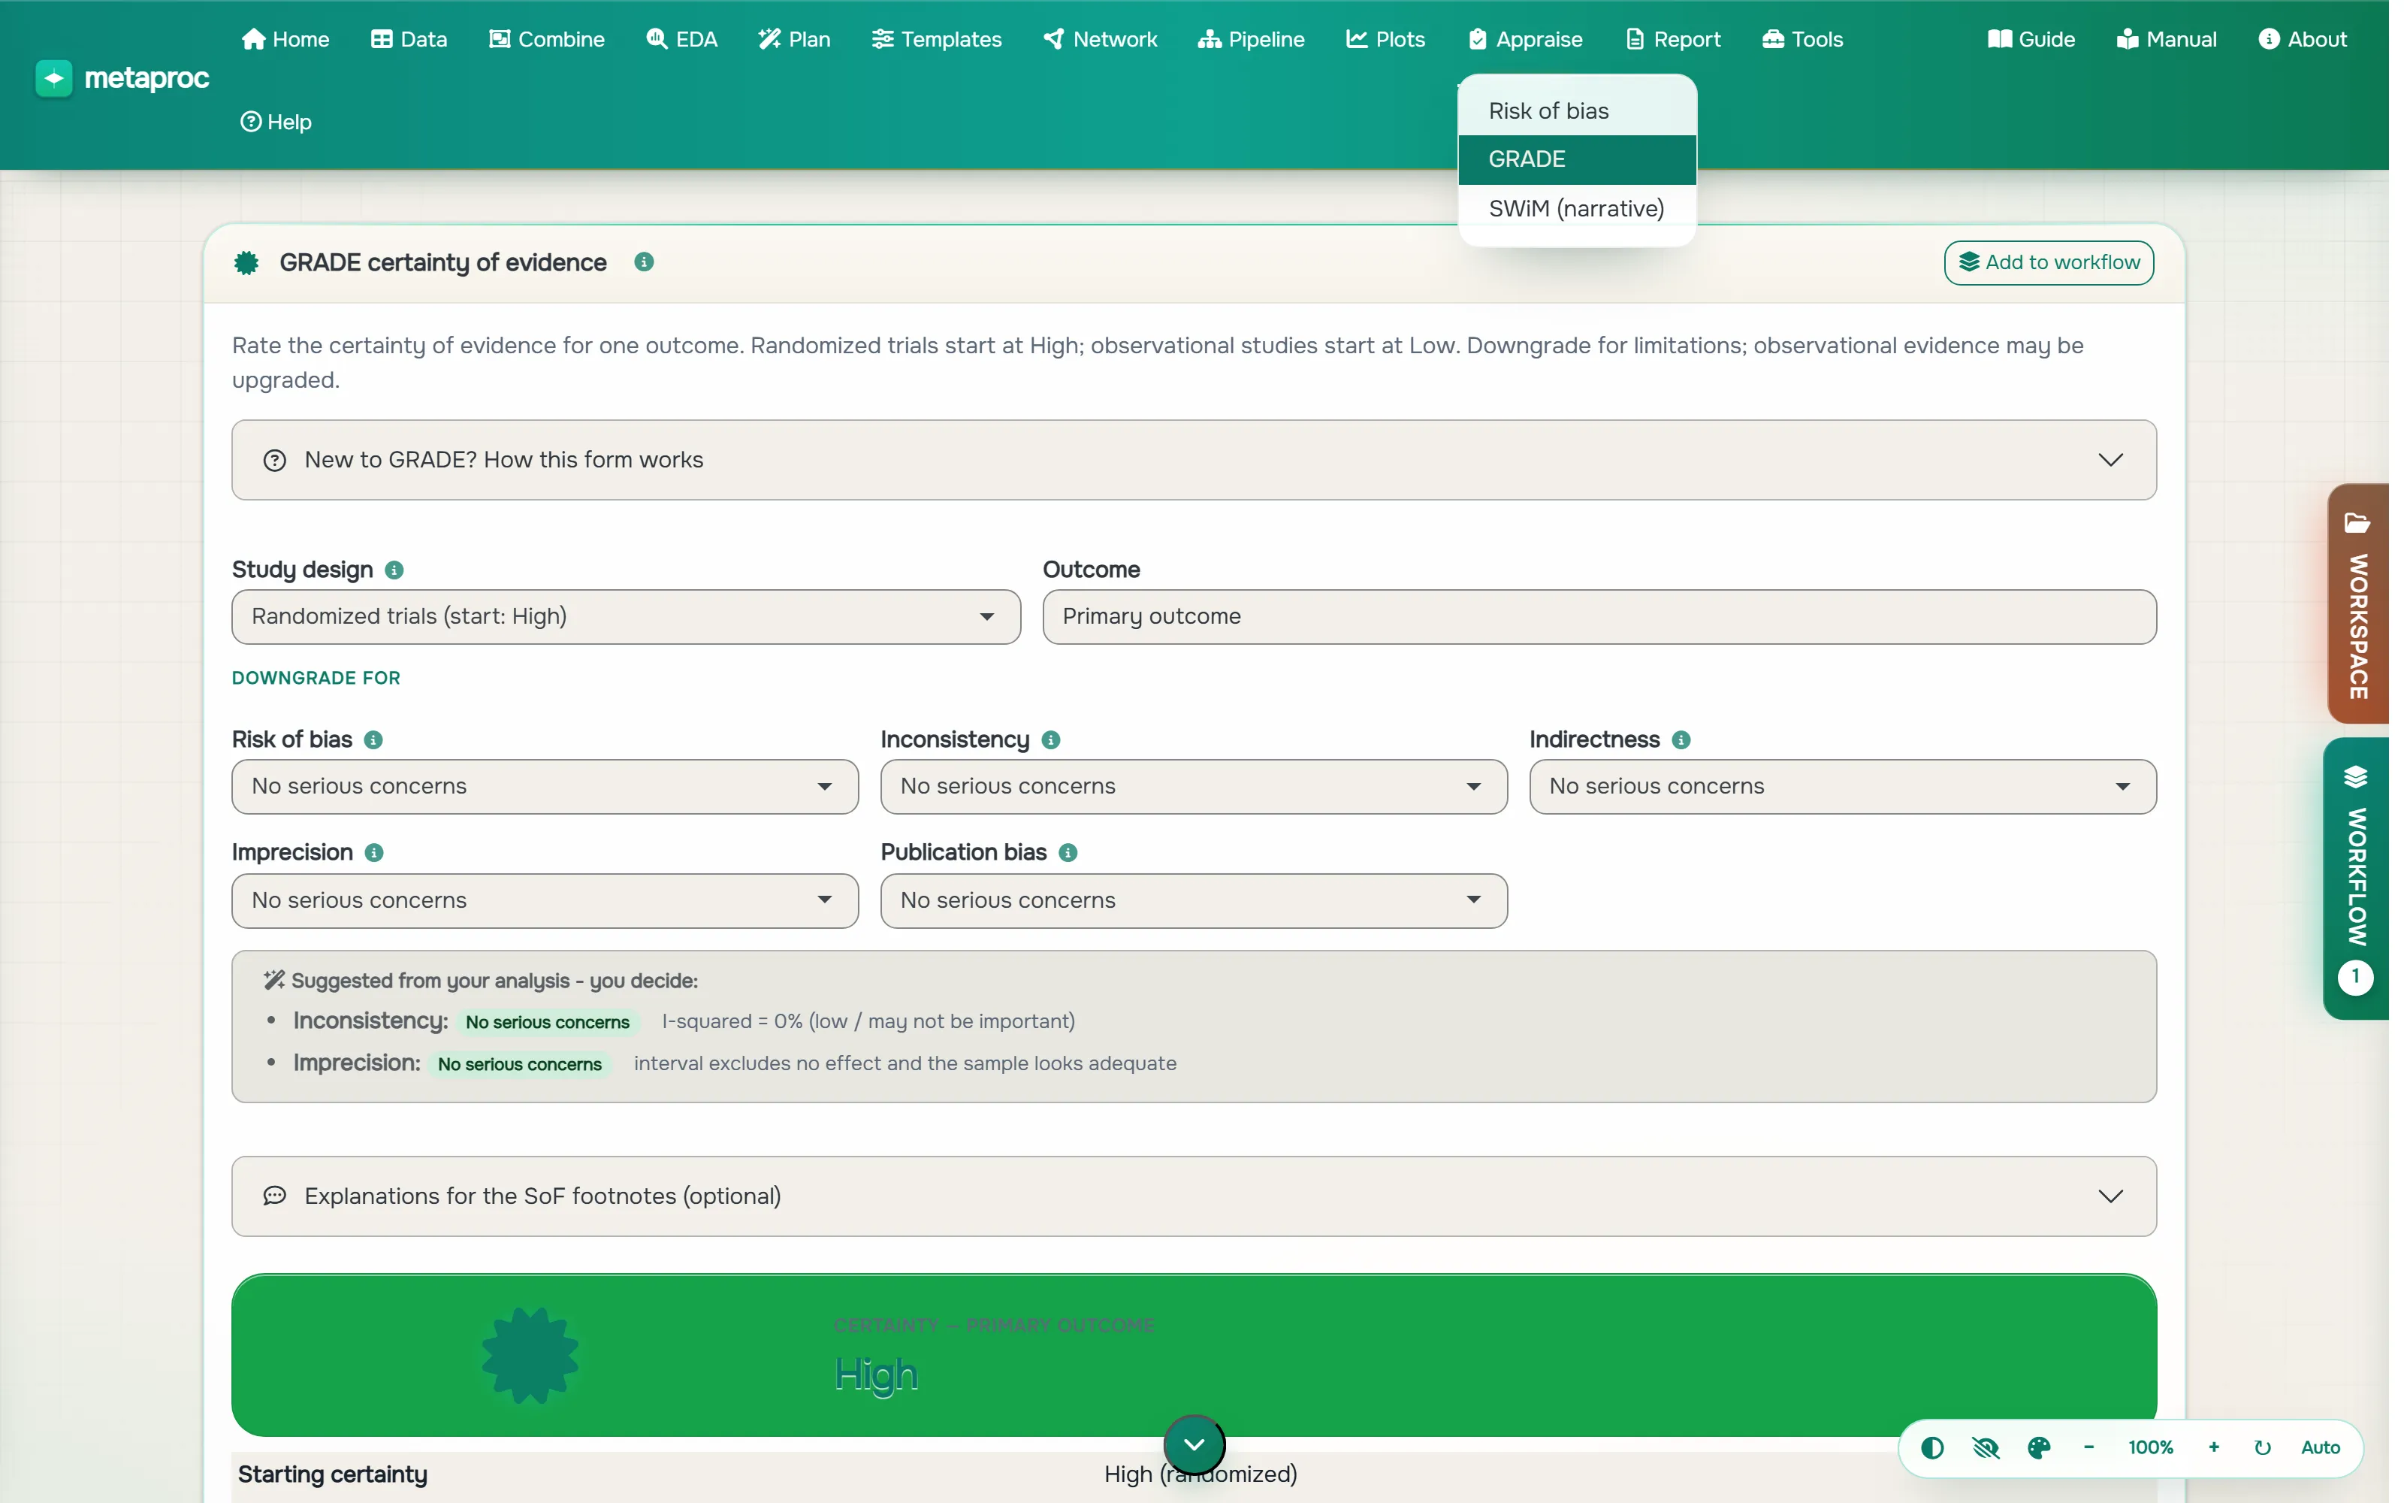Click the Auto zoom button
Image resolution: width=2404 pixels, height=1503 pixels.
pyautogui.click(x=2320, y=1448)
